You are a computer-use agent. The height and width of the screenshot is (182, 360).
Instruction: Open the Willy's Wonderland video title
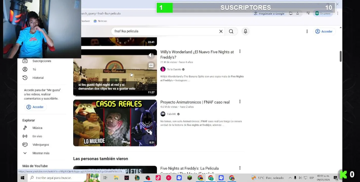coord(197,55)
